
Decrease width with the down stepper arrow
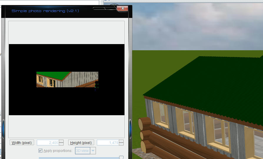tap(61, 144)
